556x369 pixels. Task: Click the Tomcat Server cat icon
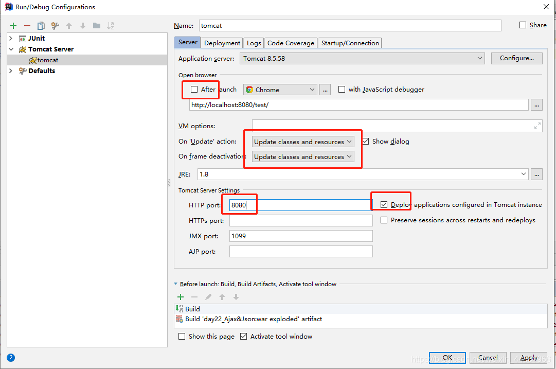pos(22,49)
